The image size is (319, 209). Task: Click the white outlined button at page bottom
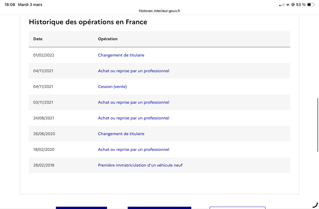[237, 208]
